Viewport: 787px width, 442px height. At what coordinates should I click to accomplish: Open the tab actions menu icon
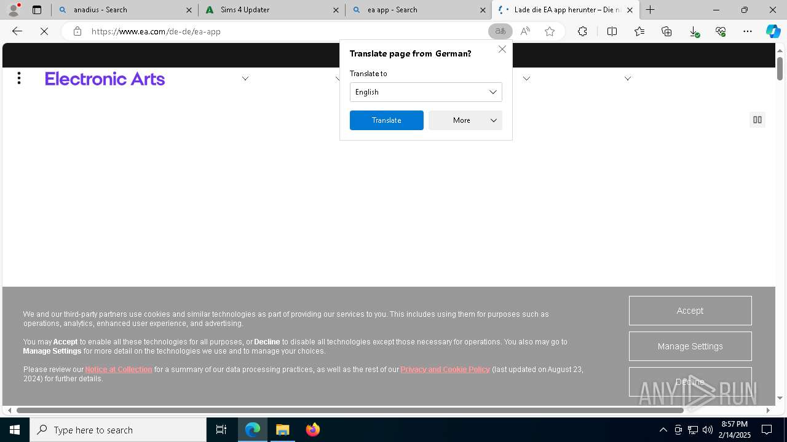click(x=37, y=10)
